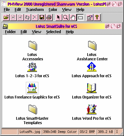Hide the PMView window via leftmost title button
The height and width of the screenshot is (136, 124).
click(109, 4)
